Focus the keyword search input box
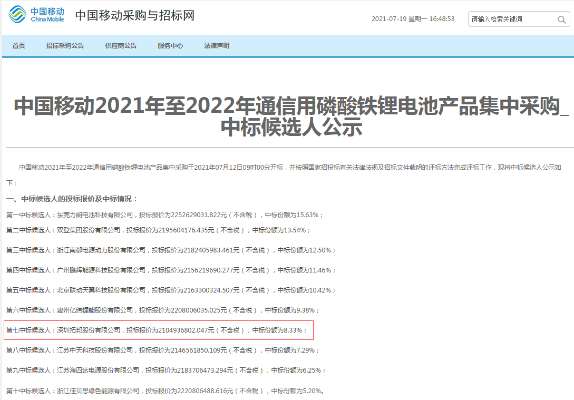The height and width of the screenshot is (400, 574). (x=510, y=19)
